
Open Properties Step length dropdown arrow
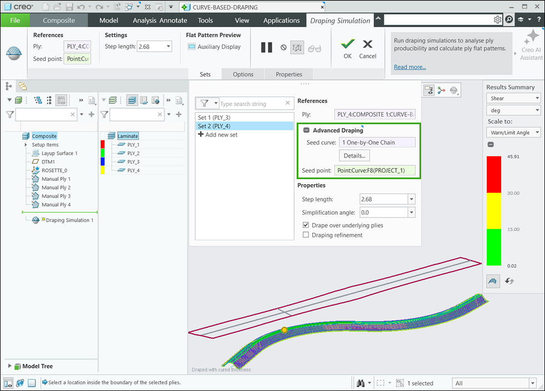(x=412, y=199)
